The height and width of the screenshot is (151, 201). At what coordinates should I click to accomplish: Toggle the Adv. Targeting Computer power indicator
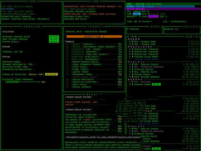pos(133,67)
